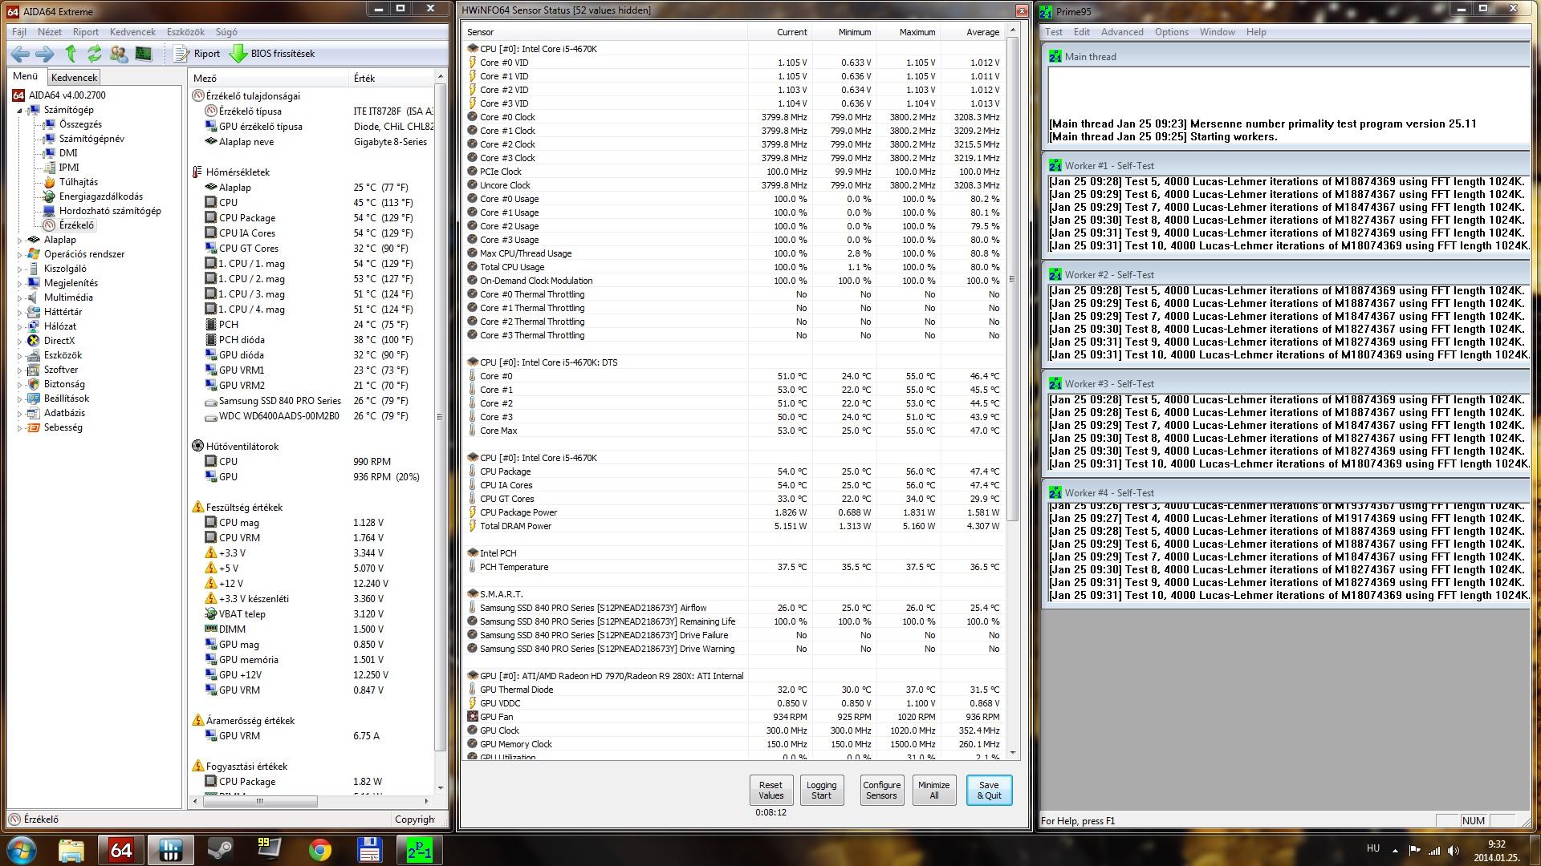Select Érzékelő tree item
Image resolution: width=1541 pixels, height=866 pixels.
[x=76, y=225]
